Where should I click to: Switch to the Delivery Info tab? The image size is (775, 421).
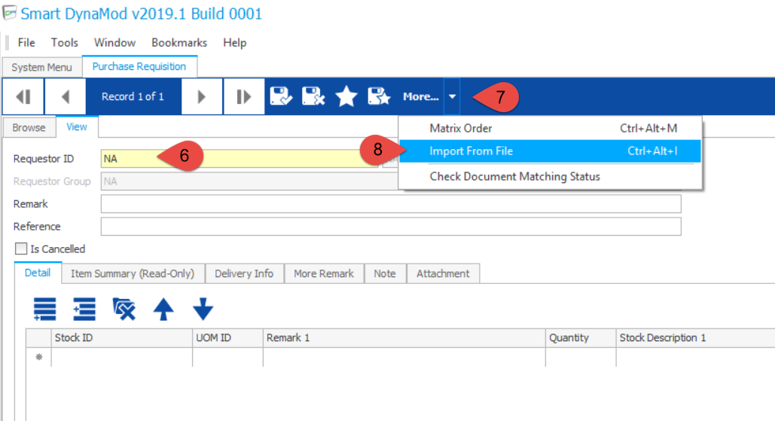(244, 273)
